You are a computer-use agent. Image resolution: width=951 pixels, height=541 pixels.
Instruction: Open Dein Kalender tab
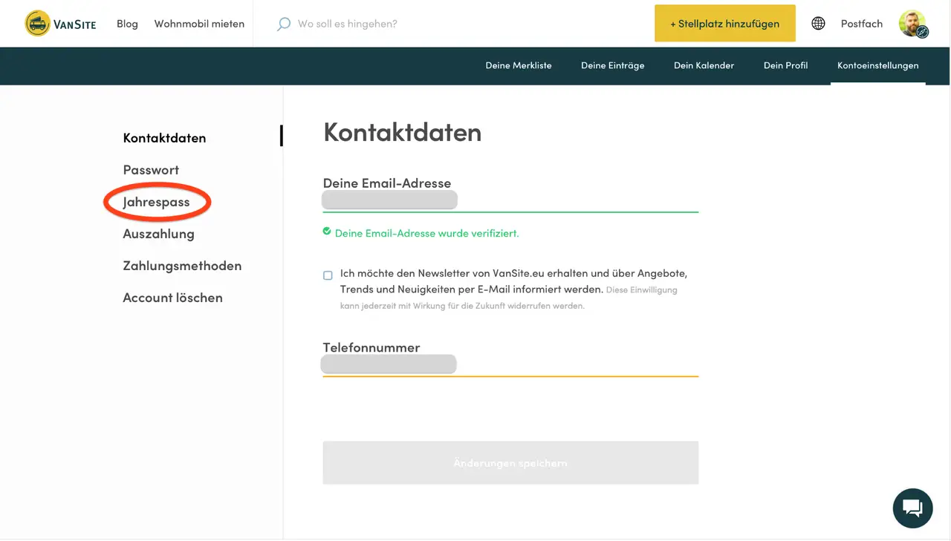[704, 65]
